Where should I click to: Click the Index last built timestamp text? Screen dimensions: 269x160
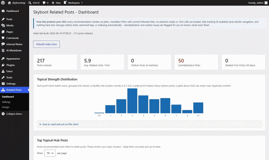[x=63, y=33]
